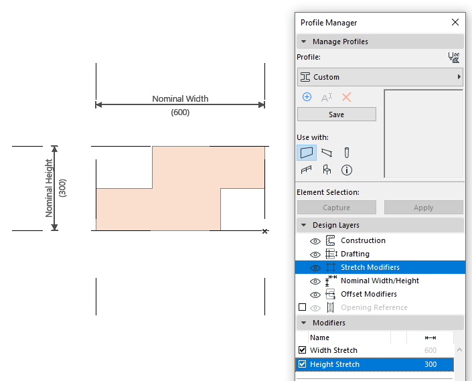Toggle Offset Modifiers layer visibility eye
Screen dimensions: 472x381
(x=315, y=295)
